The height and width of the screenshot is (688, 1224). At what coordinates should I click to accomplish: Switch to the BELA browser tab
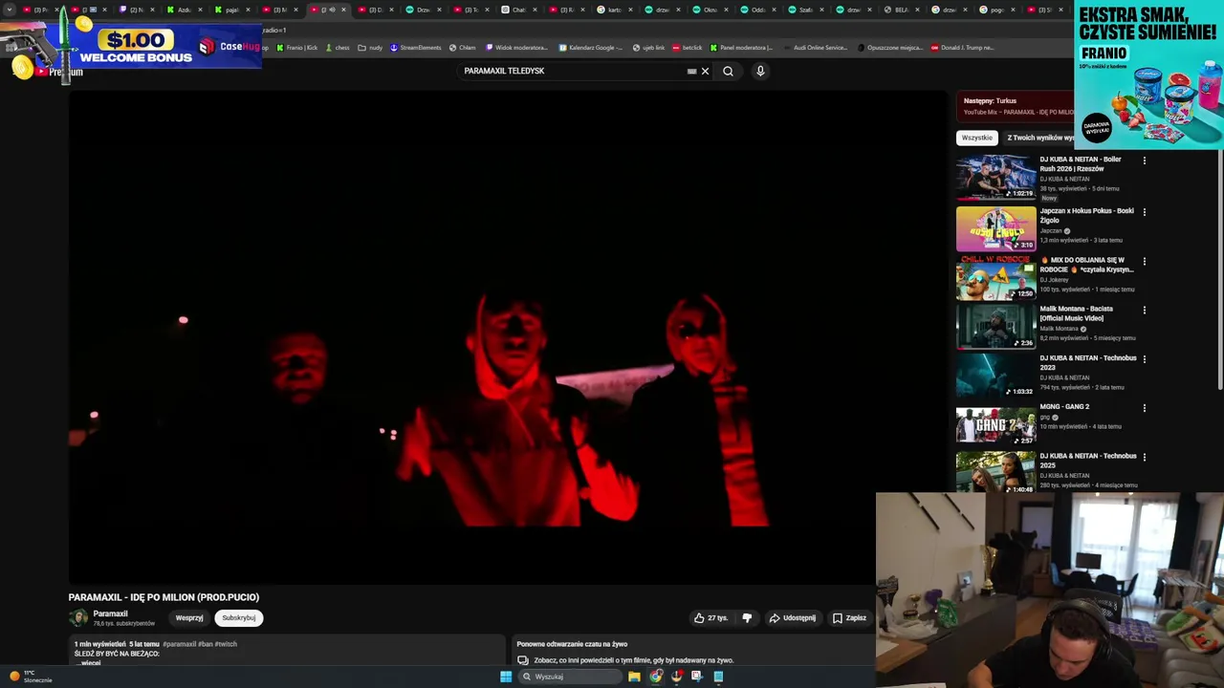(x=900, y=10)
